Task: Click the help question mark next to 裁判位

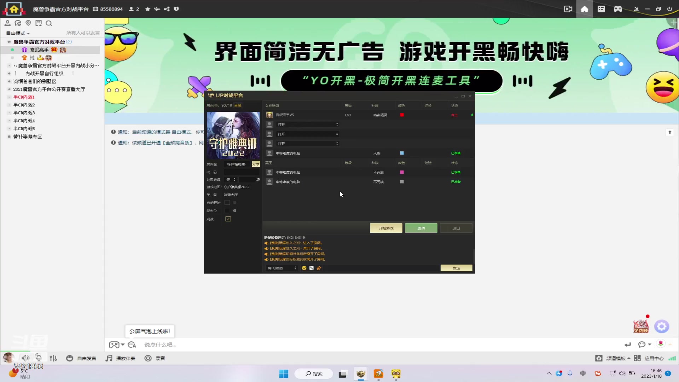Action: click(x=235, y=211)
